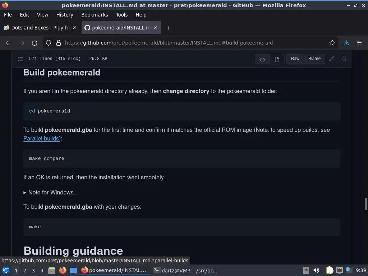Close the pokeemerald INSTALL.md tab
This screenshot has height=276, width=368.
(x=155, y=28)
